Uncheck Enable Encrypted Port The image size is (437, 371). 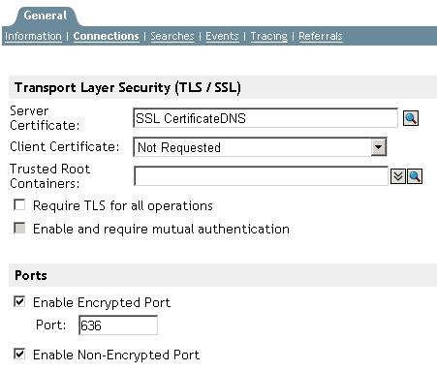(19, 301)
